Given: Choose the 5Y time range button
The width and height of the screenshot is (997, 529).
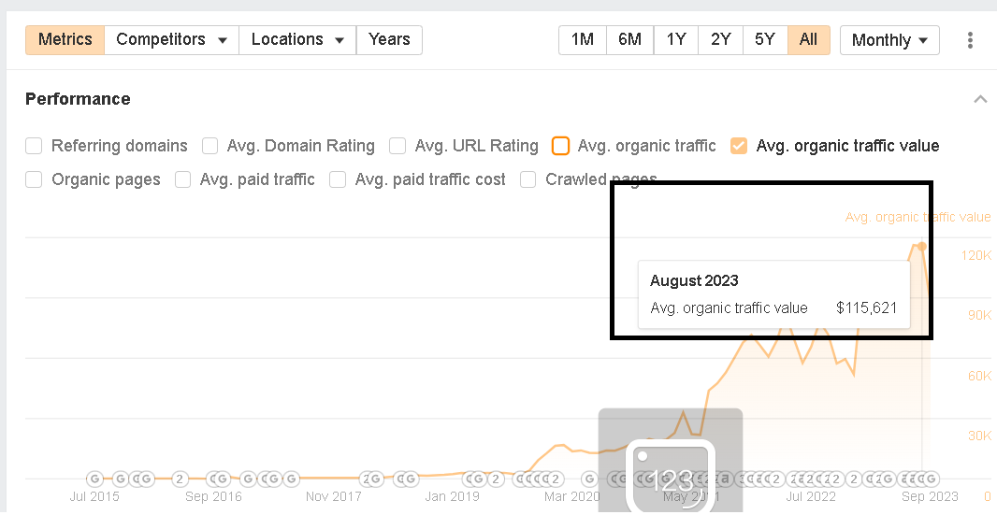Looking at the screenshot, I should pyautogui.click(x=764, y=40).
